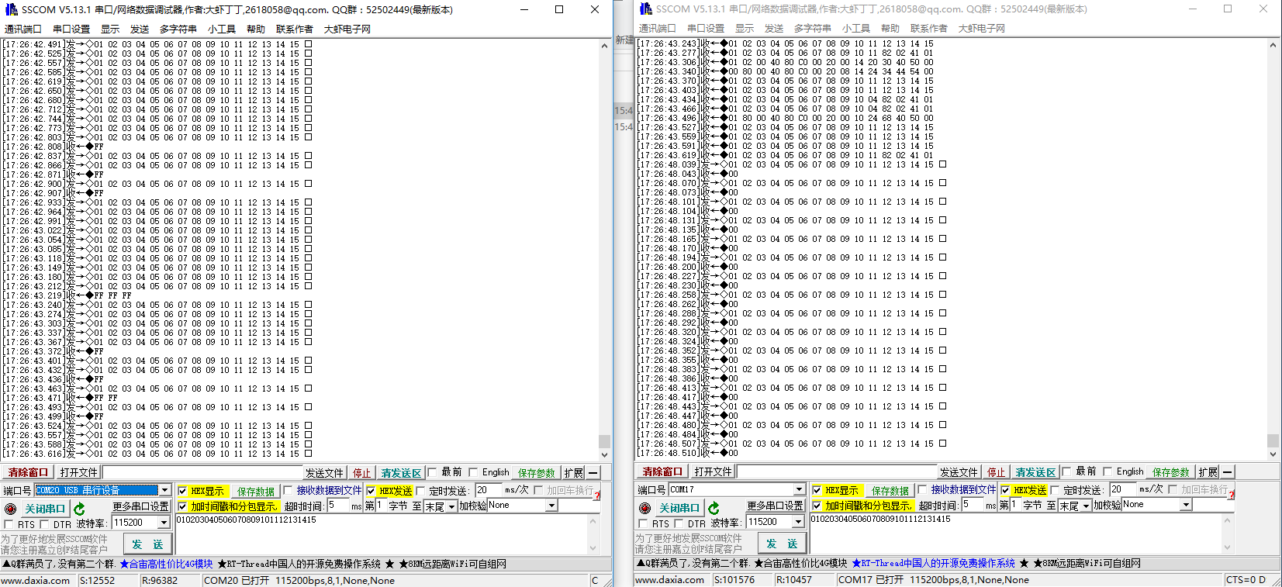The width and height of the screenshot is (1282, 587).
Task: Click the red port status indicator in the COM20 window
Action: click(10, 509)
